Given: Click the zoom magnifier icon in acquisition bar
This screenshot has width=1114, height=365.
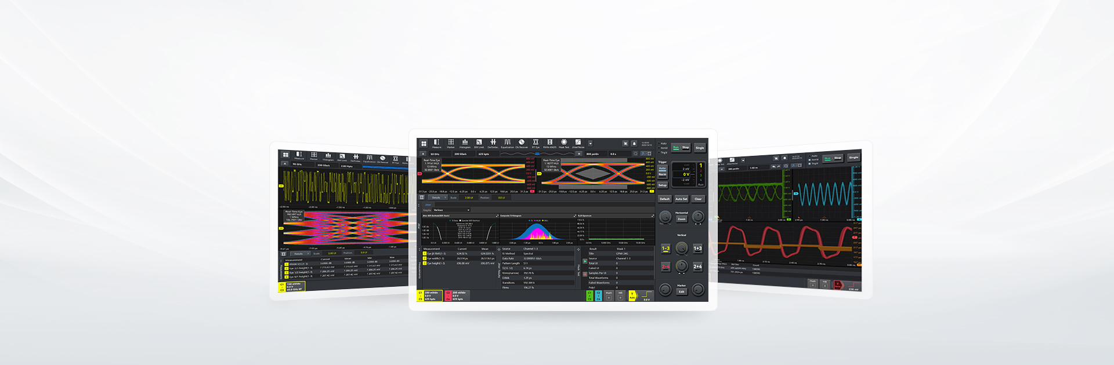Looking at the screenshot, I should click(635, 154).
